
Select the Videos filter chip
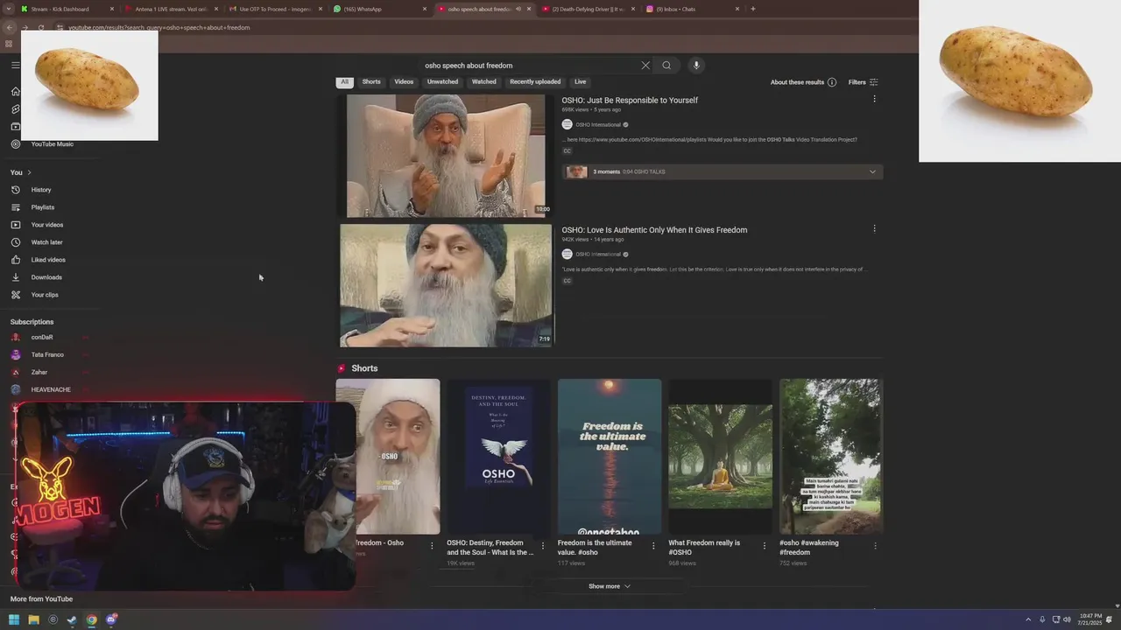[404, 82]
